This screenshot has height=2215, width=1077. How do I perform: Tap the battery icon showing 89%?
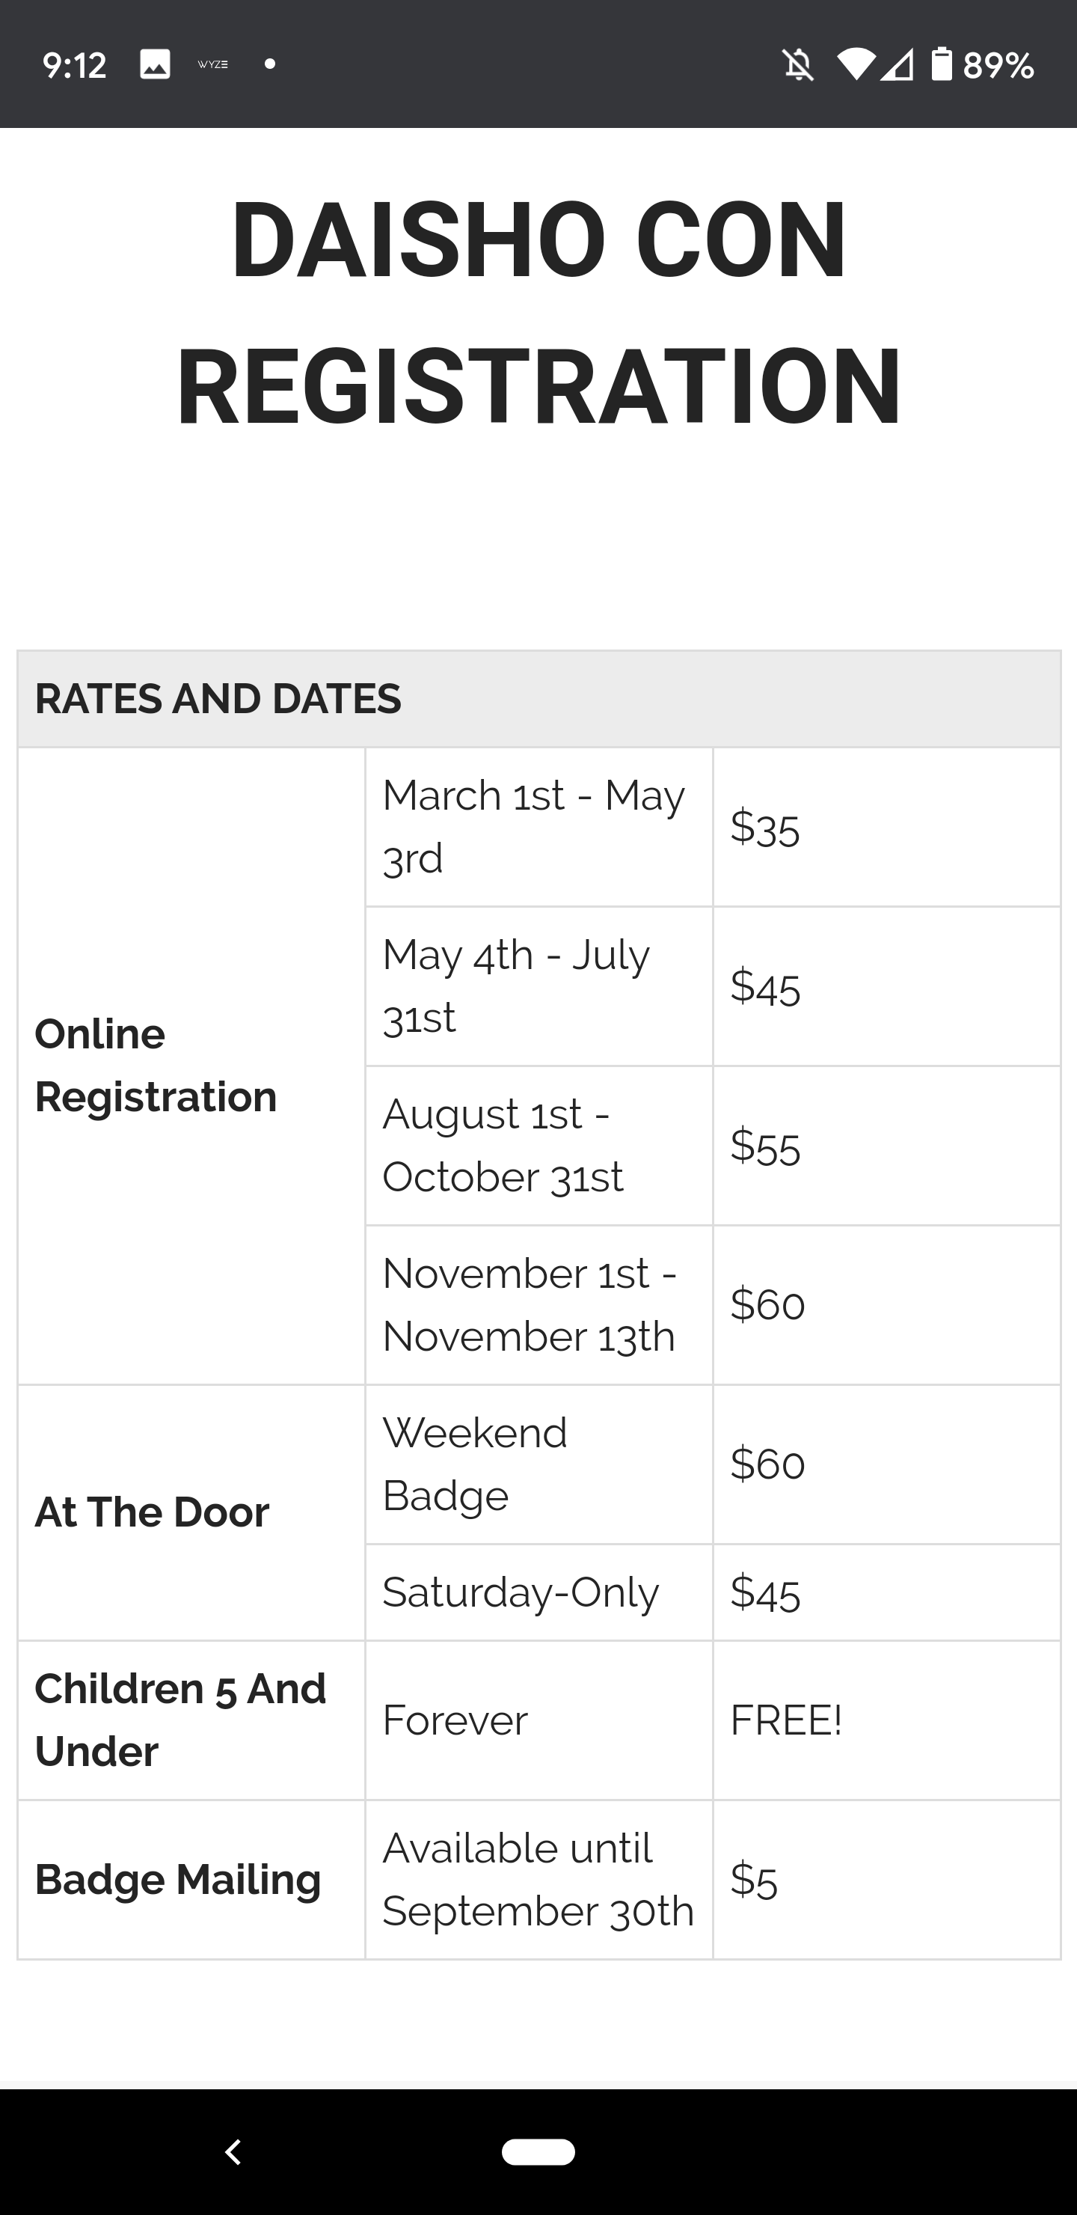(941, 64)
